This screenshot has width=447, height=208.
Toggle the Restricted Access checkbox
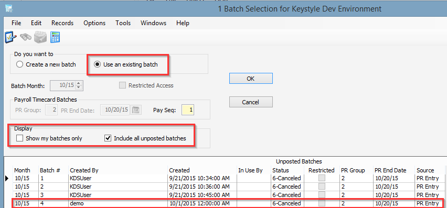(122, 85)
